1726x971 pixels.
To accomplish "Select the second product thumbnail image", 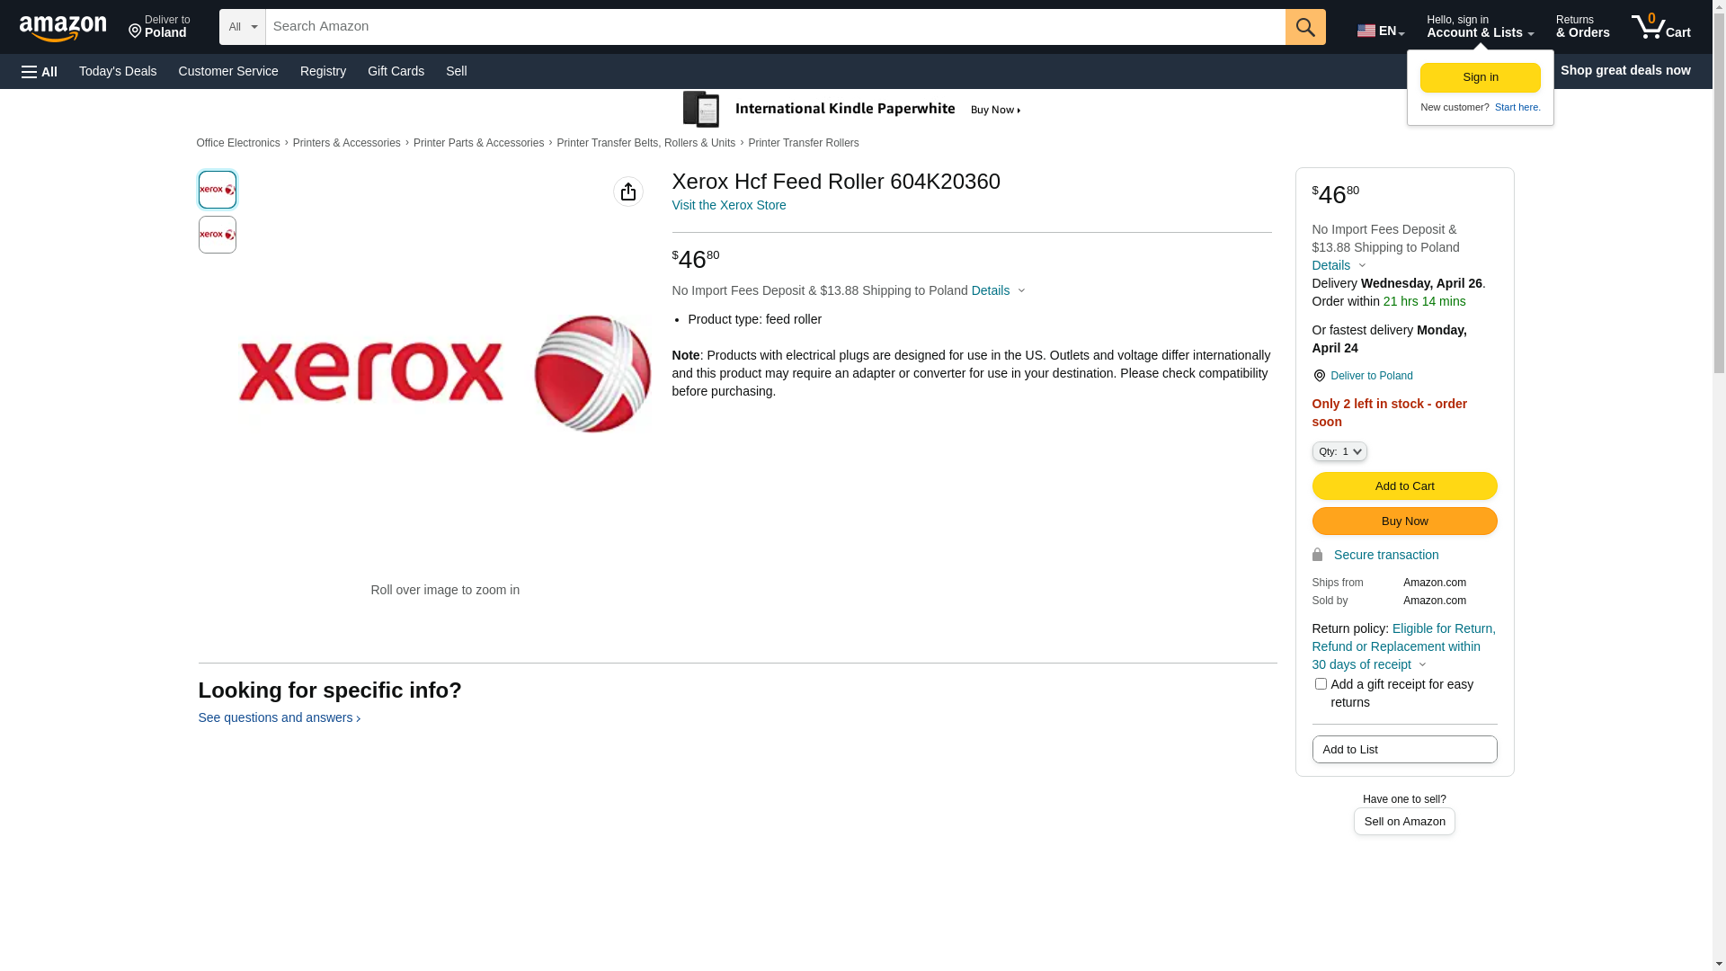I will click(218, 235).
